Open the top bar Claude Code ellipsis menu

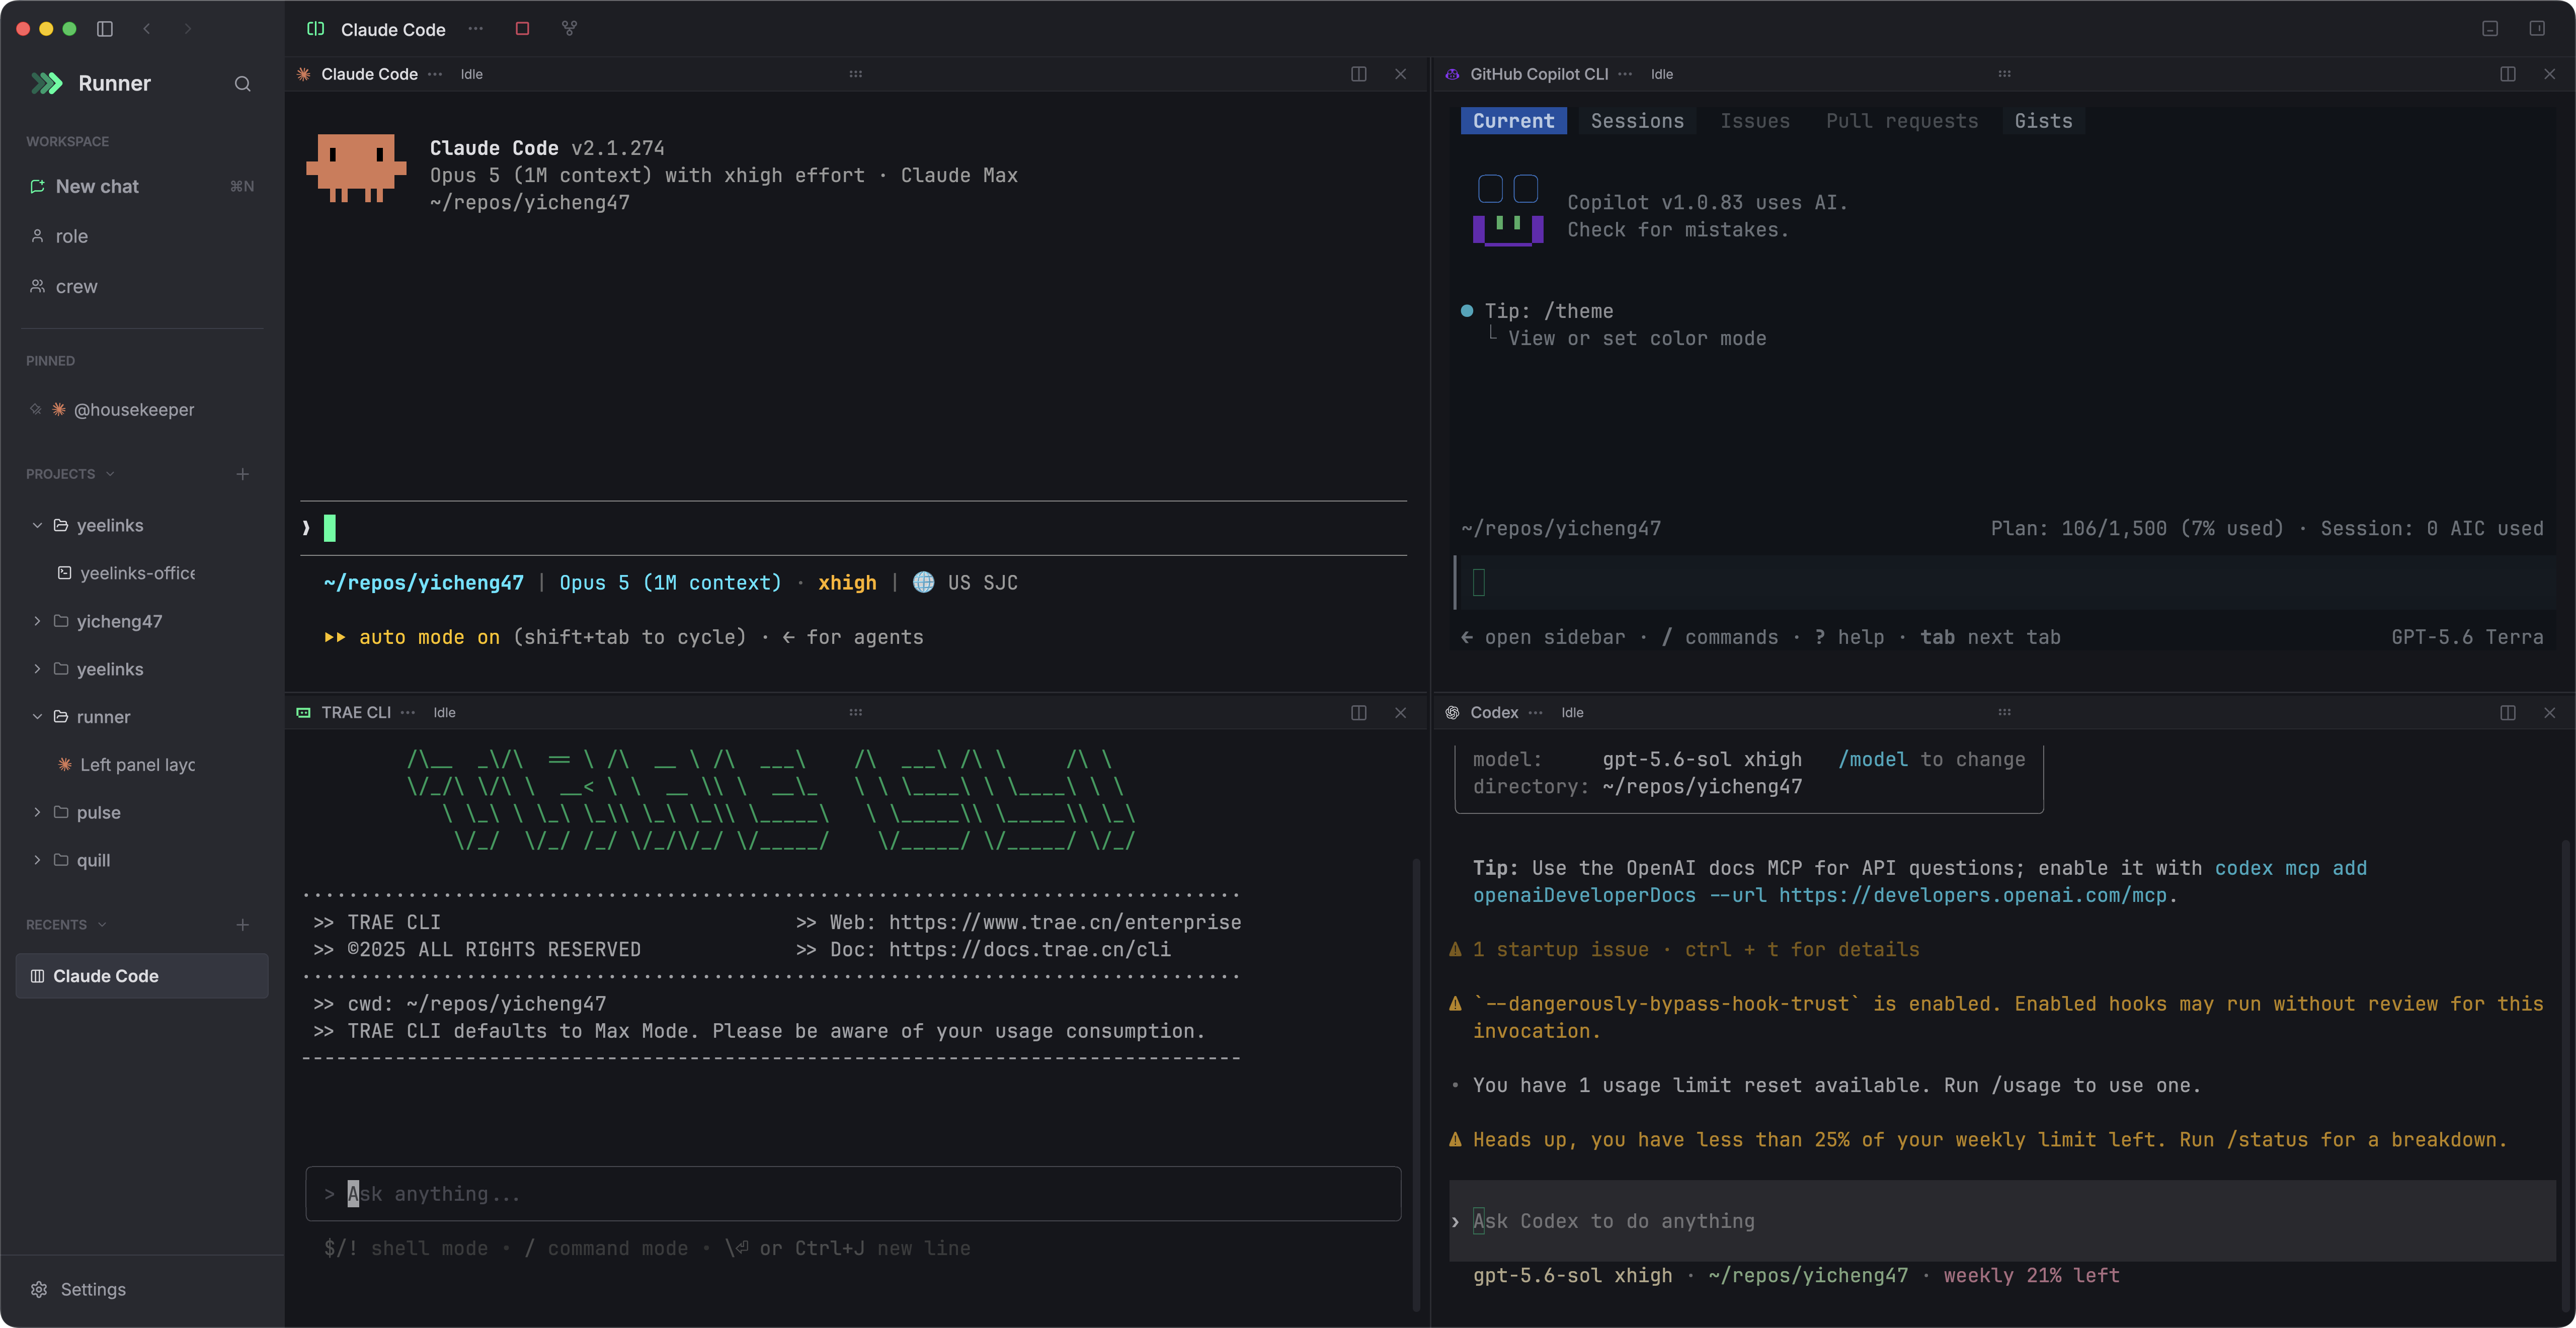(x=476, y=29)
